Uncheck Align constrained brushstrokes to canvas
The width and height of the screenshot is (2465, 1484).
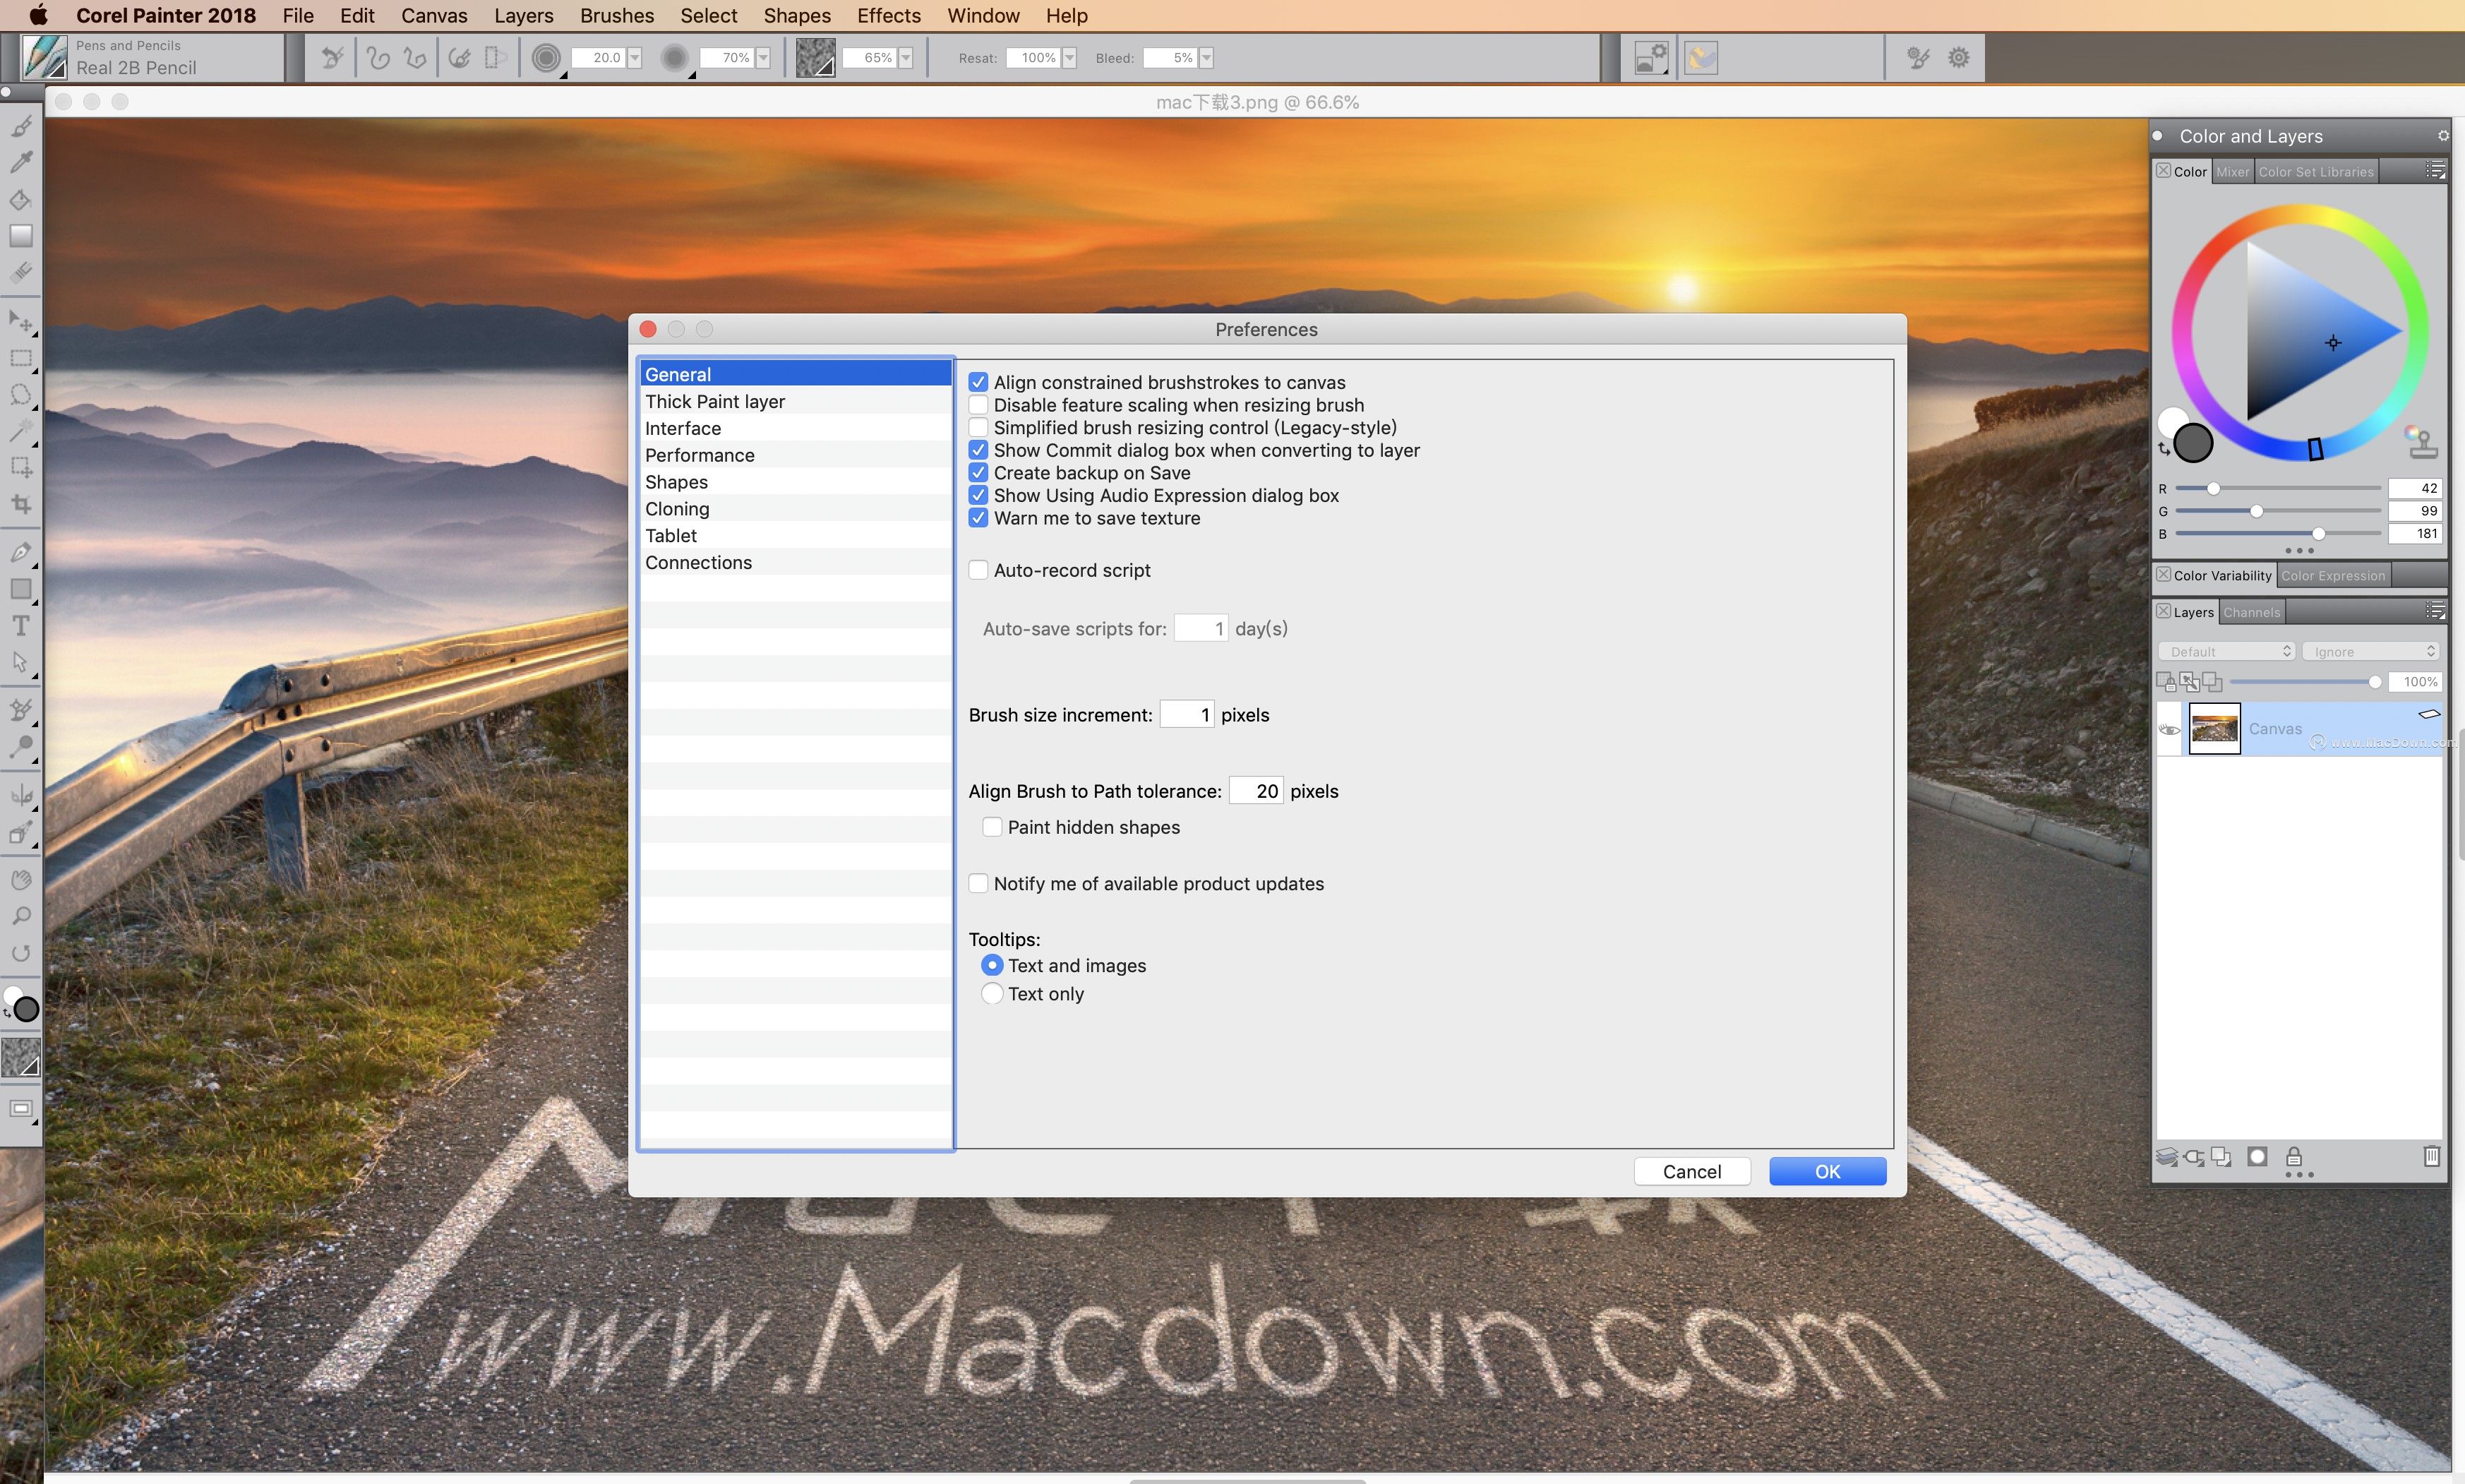tap(978, 382)
